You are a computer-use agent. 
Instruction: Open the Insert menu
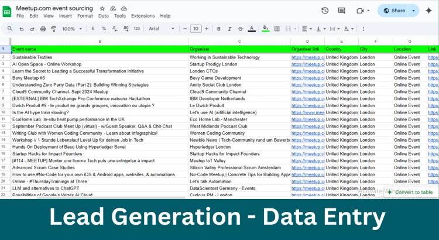[x=65, y=16]
